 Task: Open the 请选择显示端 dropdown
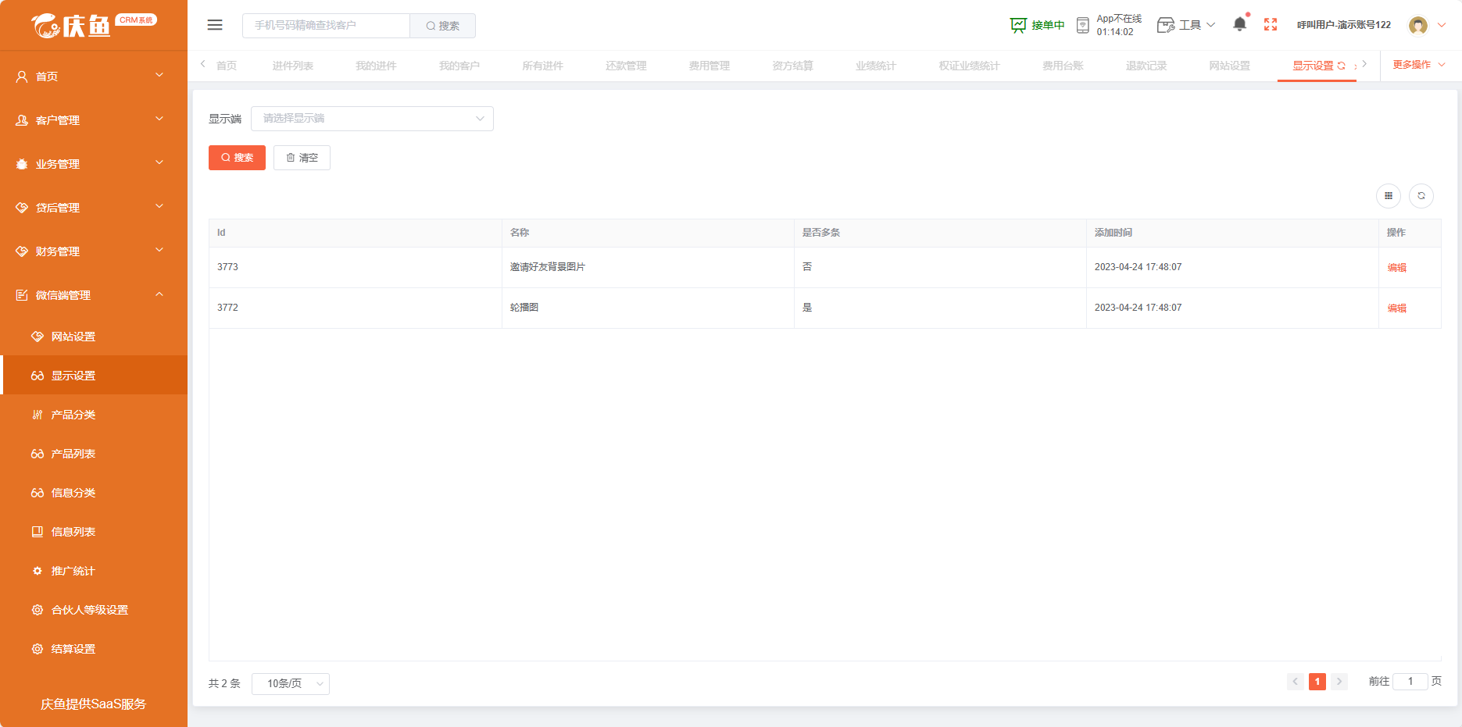pyautogui.click(x=372, y=119)
